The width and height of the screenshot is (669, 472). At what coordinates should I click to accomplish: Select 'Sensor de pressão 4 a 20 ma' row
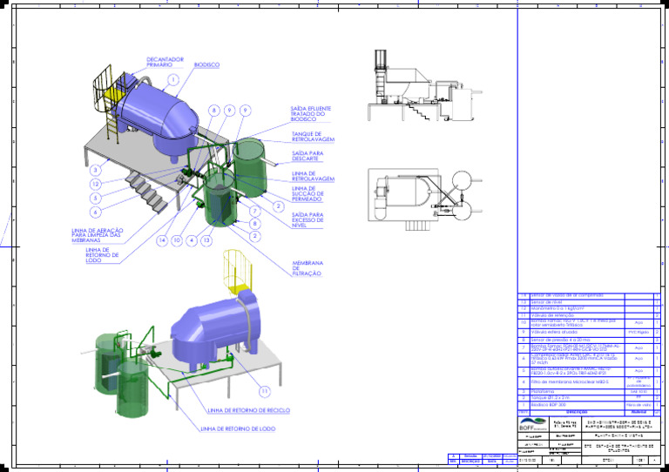coord(589,340)
